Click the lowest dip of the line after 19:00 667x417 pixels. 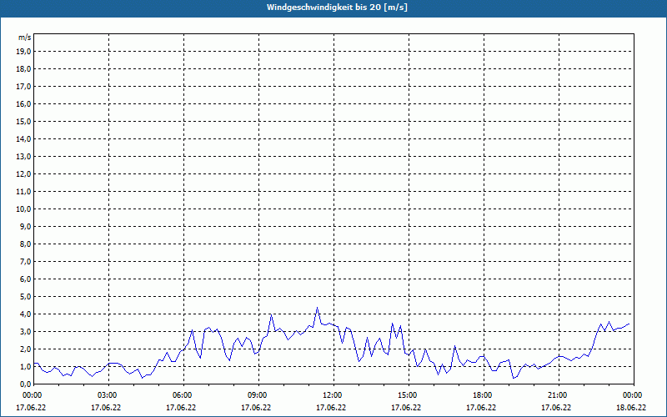coord(514,378)
